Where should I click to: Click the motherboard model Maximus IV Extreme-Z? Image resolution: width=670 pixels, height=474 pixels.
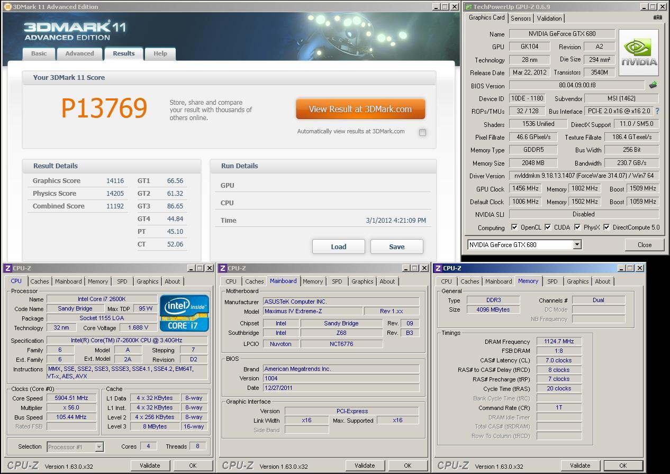(313, 311)
